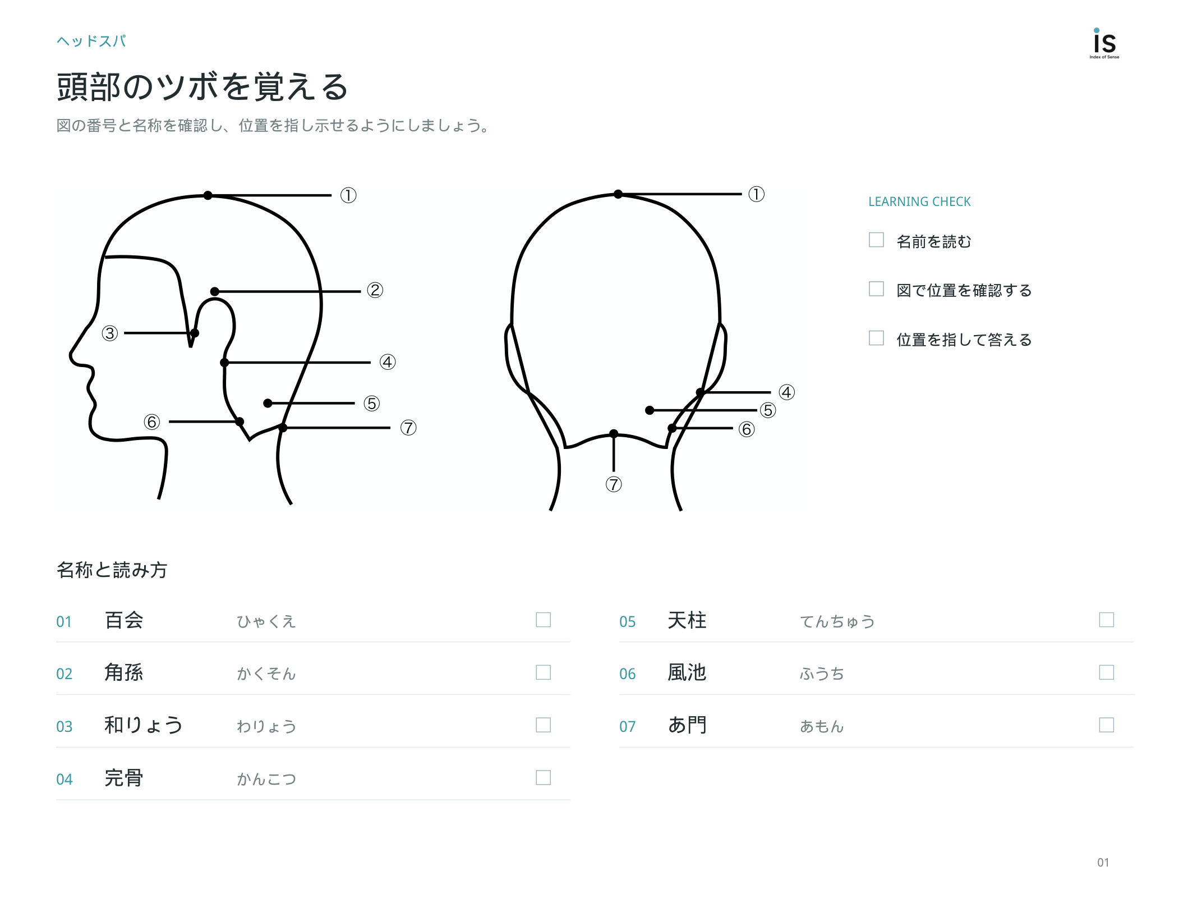Tick the checkbox for 百会 row
The height and width of the screenshot is (898, 1197).
click(543, 620)
